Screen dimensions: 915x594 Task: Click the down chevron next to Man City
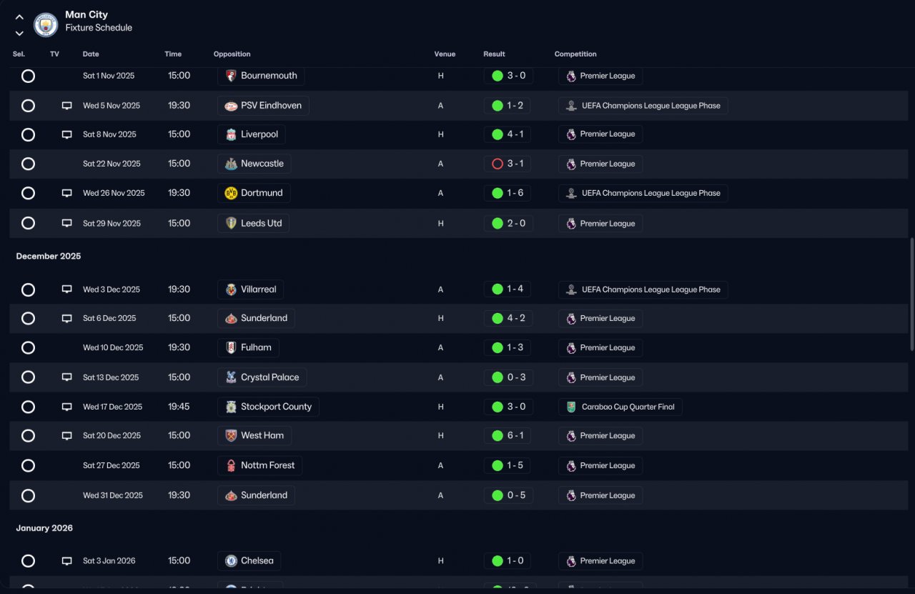tap(19, 33)
